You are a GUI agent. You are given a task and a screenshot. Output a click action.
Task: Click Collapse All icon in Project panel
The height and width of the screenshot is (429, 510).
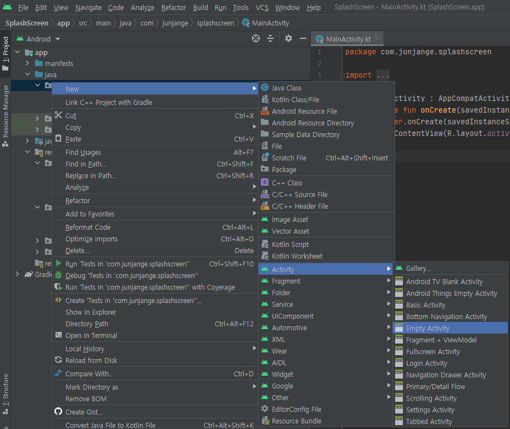pos(270,39)
